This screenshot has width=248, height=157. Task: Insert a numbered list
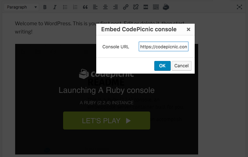[x=75, y=7]
